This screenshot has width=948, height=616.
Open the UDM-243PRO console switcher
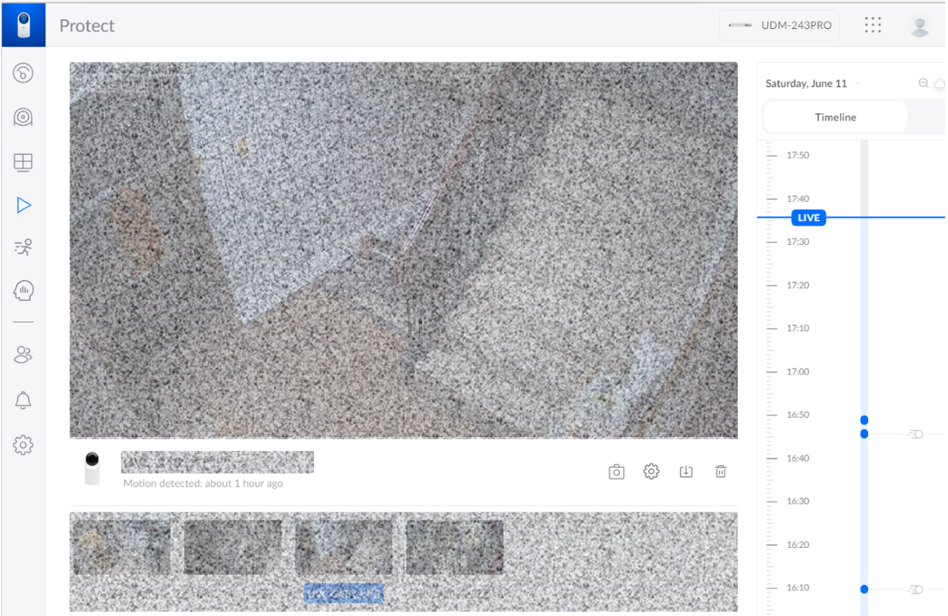click(x=780, y=25)
